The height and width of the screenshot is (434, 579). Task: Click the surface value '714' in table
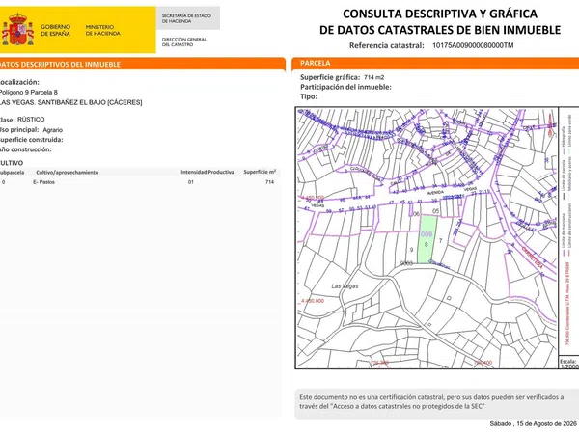click(269, 182)
